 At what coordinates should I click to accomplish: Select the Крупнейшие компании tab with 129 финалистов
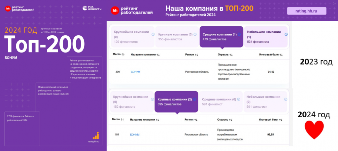tap(133, 37)
